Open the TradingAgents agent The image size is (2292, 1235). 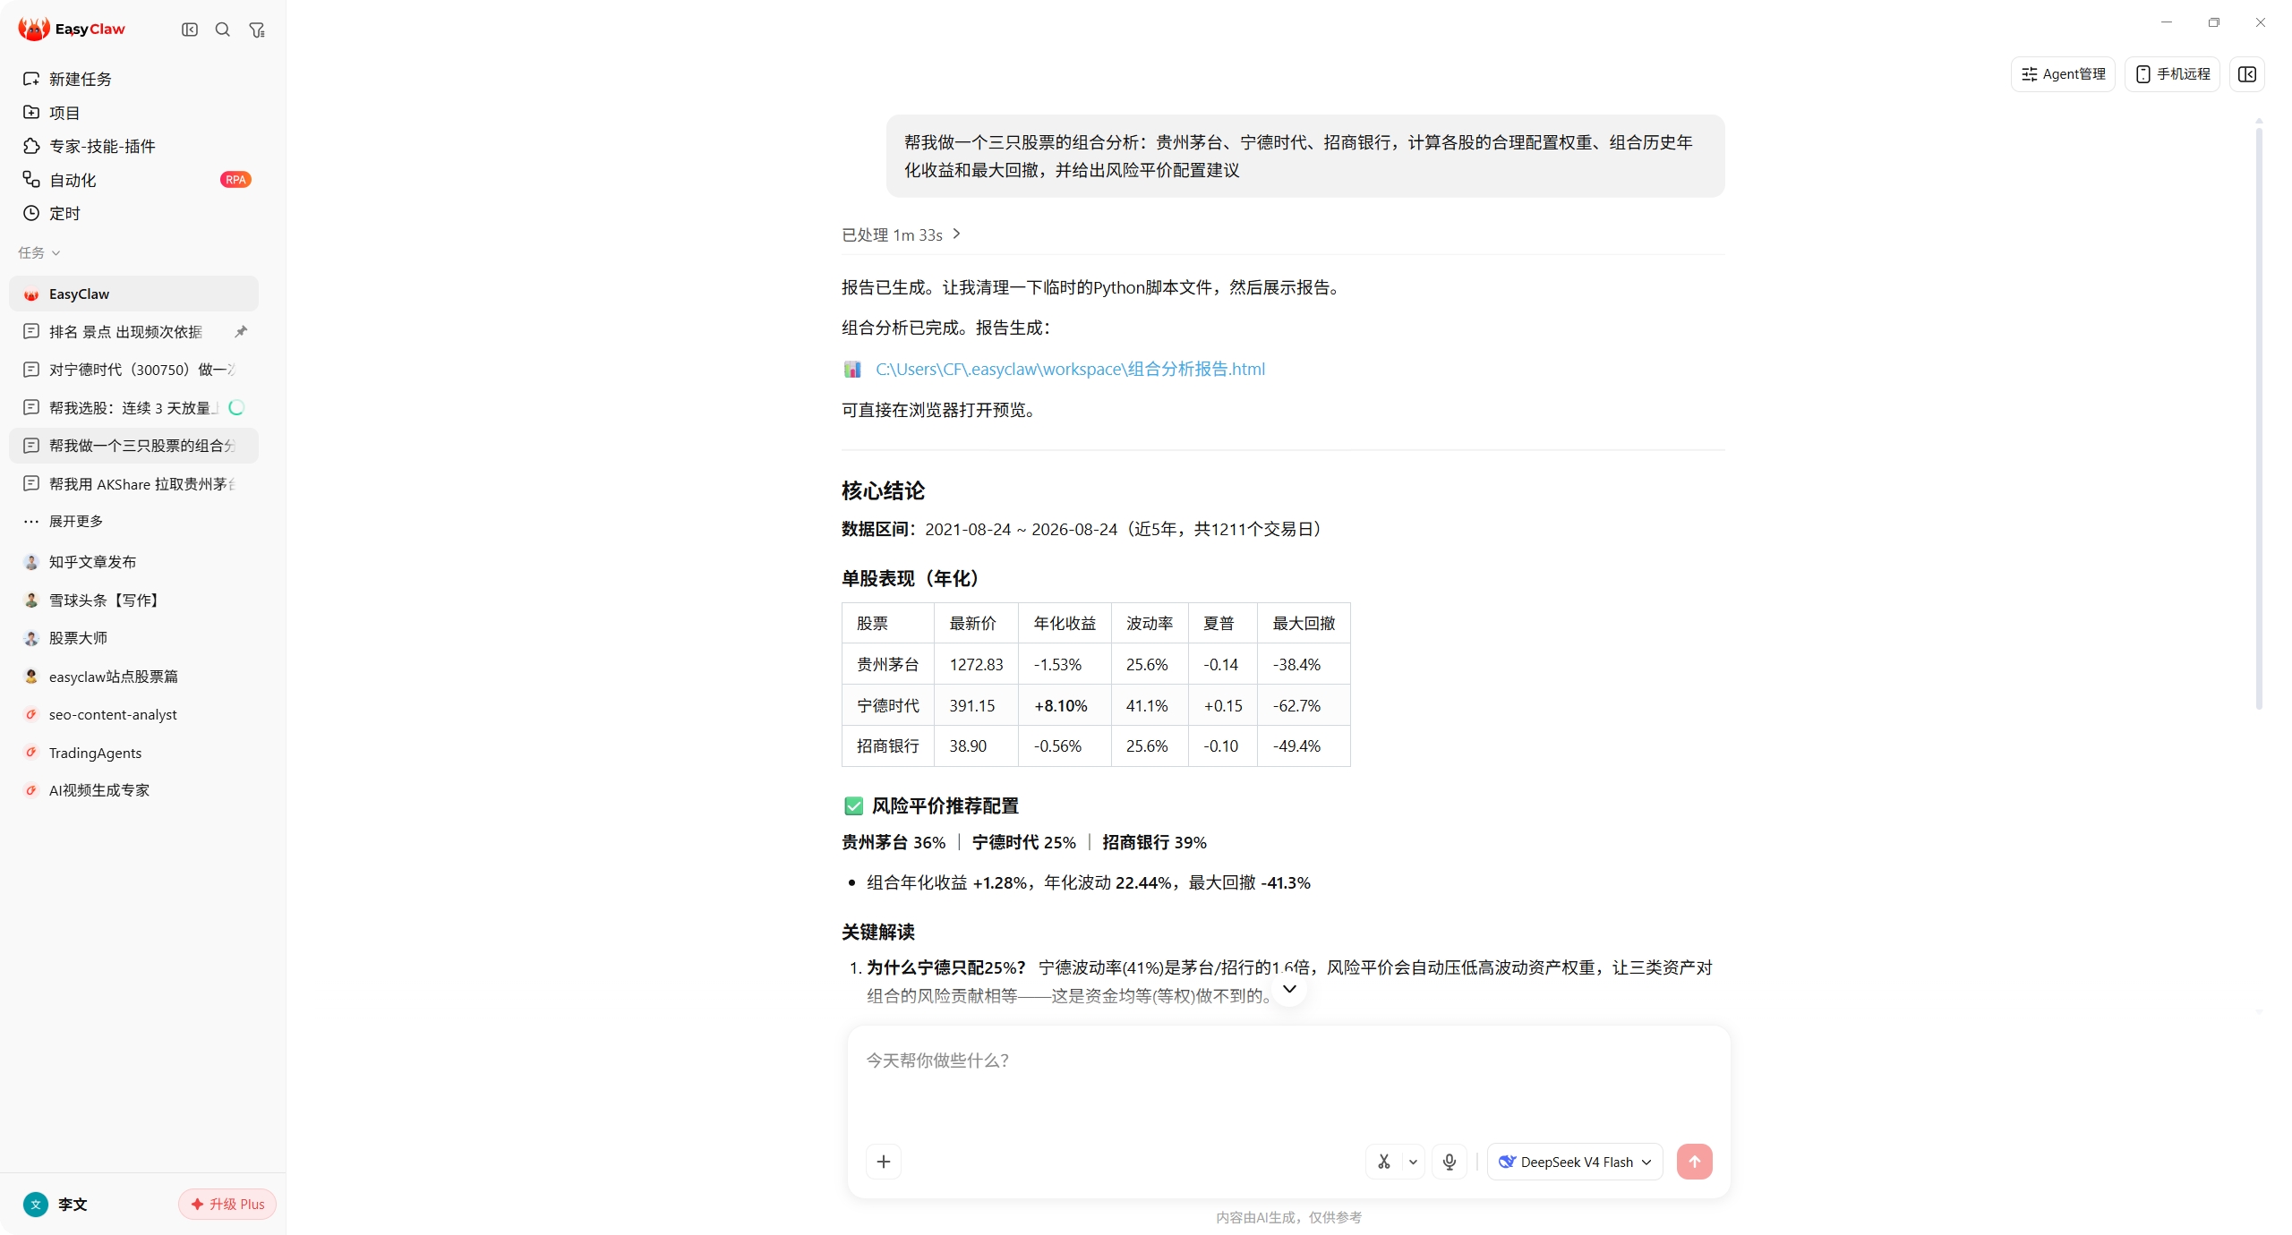134,753
